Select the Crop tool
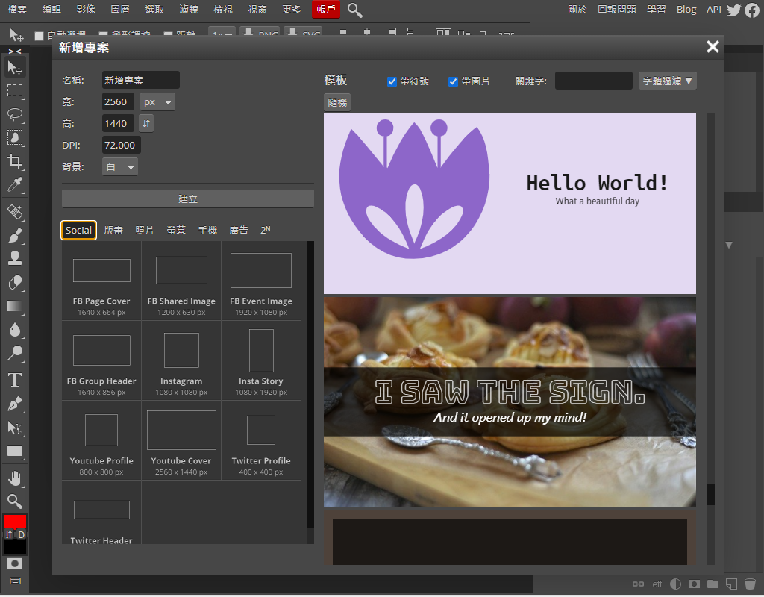This screenshot has height=597, width=764. (x=15, y=161)
